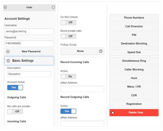This screenshot has width=163, height=131.
Task: Click the X icon on Delete User
Action: [113, 113]
